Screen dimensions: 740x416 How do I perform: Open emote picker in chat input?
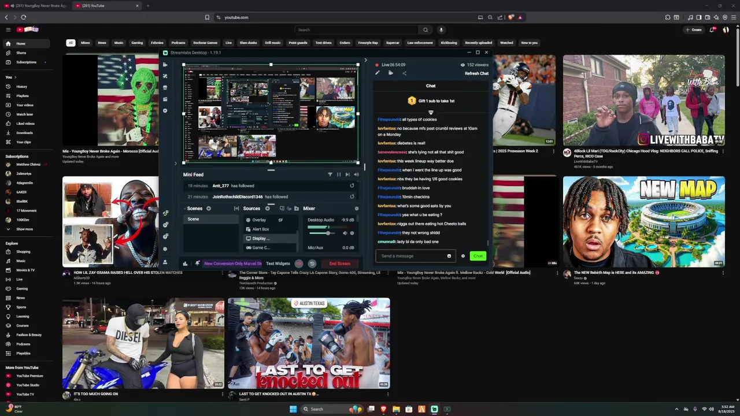[449, 256]
